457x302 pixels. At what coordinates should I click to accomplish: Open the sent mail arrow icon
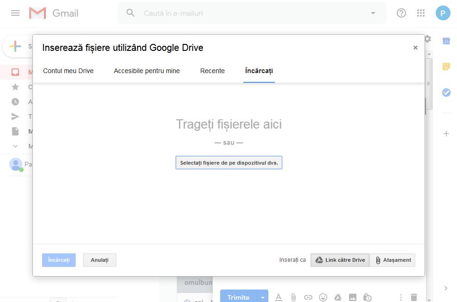pyautogui.click(x=15, y=117)
